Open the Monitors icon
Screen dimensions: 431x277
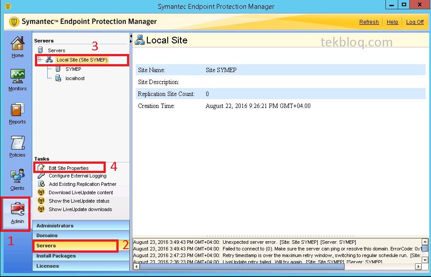point(17,76)
